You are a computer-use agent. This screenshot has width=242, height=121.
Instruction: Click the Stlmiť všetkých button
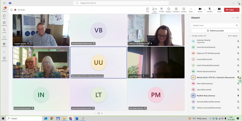[233, 36]
